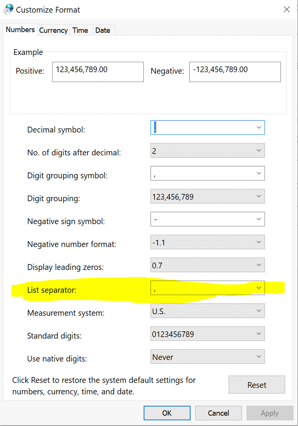Expand the Negative sign symbol dropdown
Image resolution: width=298 pixels, height=426 pixels.
pyautogui.click(x=259, y=219)
